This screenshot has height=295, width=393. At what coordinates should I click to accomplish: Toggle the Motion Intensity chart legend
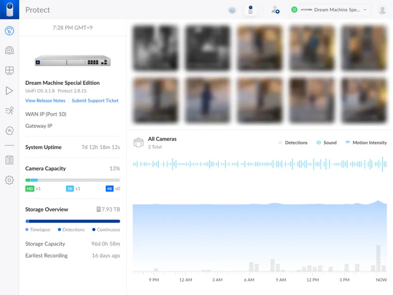tap(366, 142)
